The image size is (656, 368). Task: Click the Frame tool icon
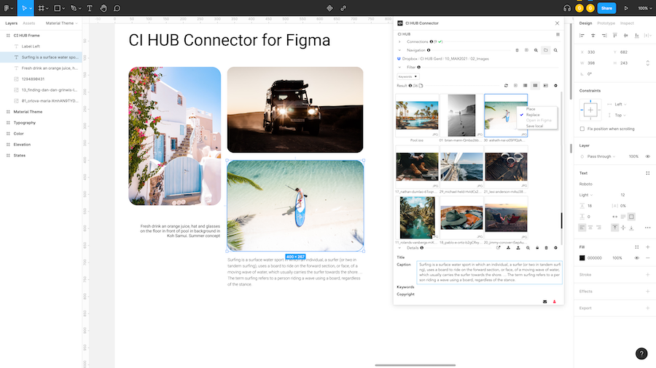[42, 8]
